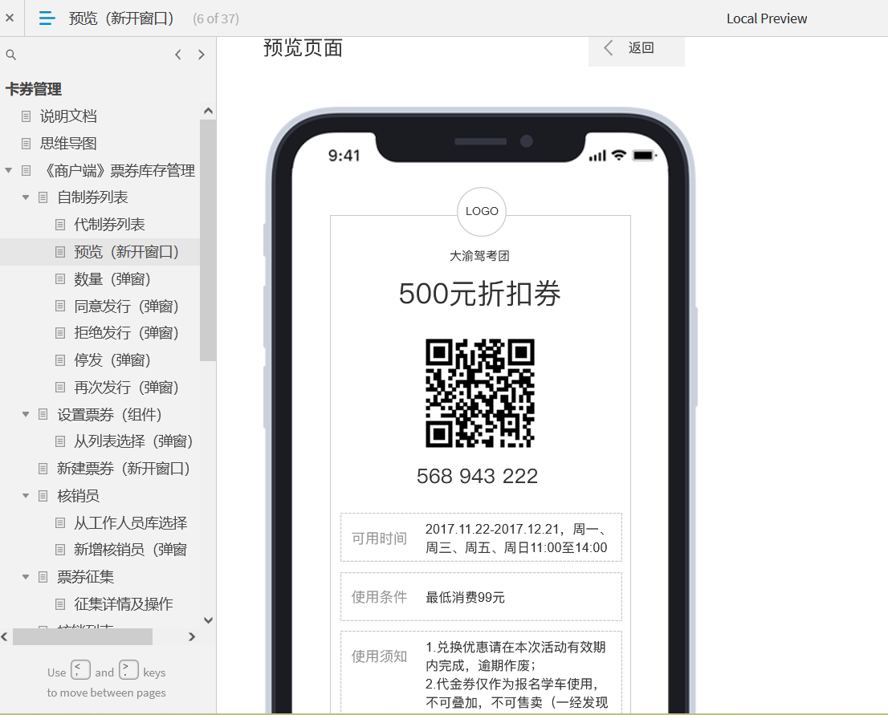Collapse 设置票券（组件） tree node
Viewport: 888px width, 715px height.
(26, 414)
